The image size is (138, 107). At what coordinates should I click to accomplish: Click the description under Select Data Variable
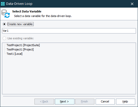[x=43, y=16]
